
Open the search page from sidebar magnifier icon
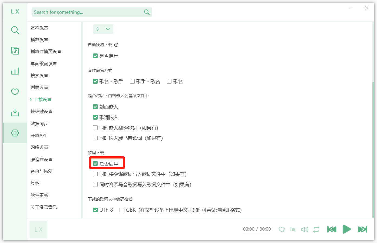(15, 30)
